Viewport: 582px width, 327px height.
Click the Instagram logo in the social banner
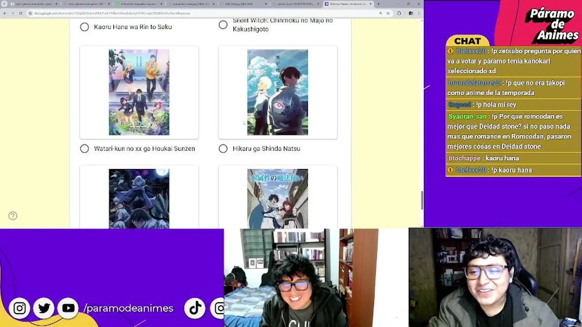[x=20, y=308]
